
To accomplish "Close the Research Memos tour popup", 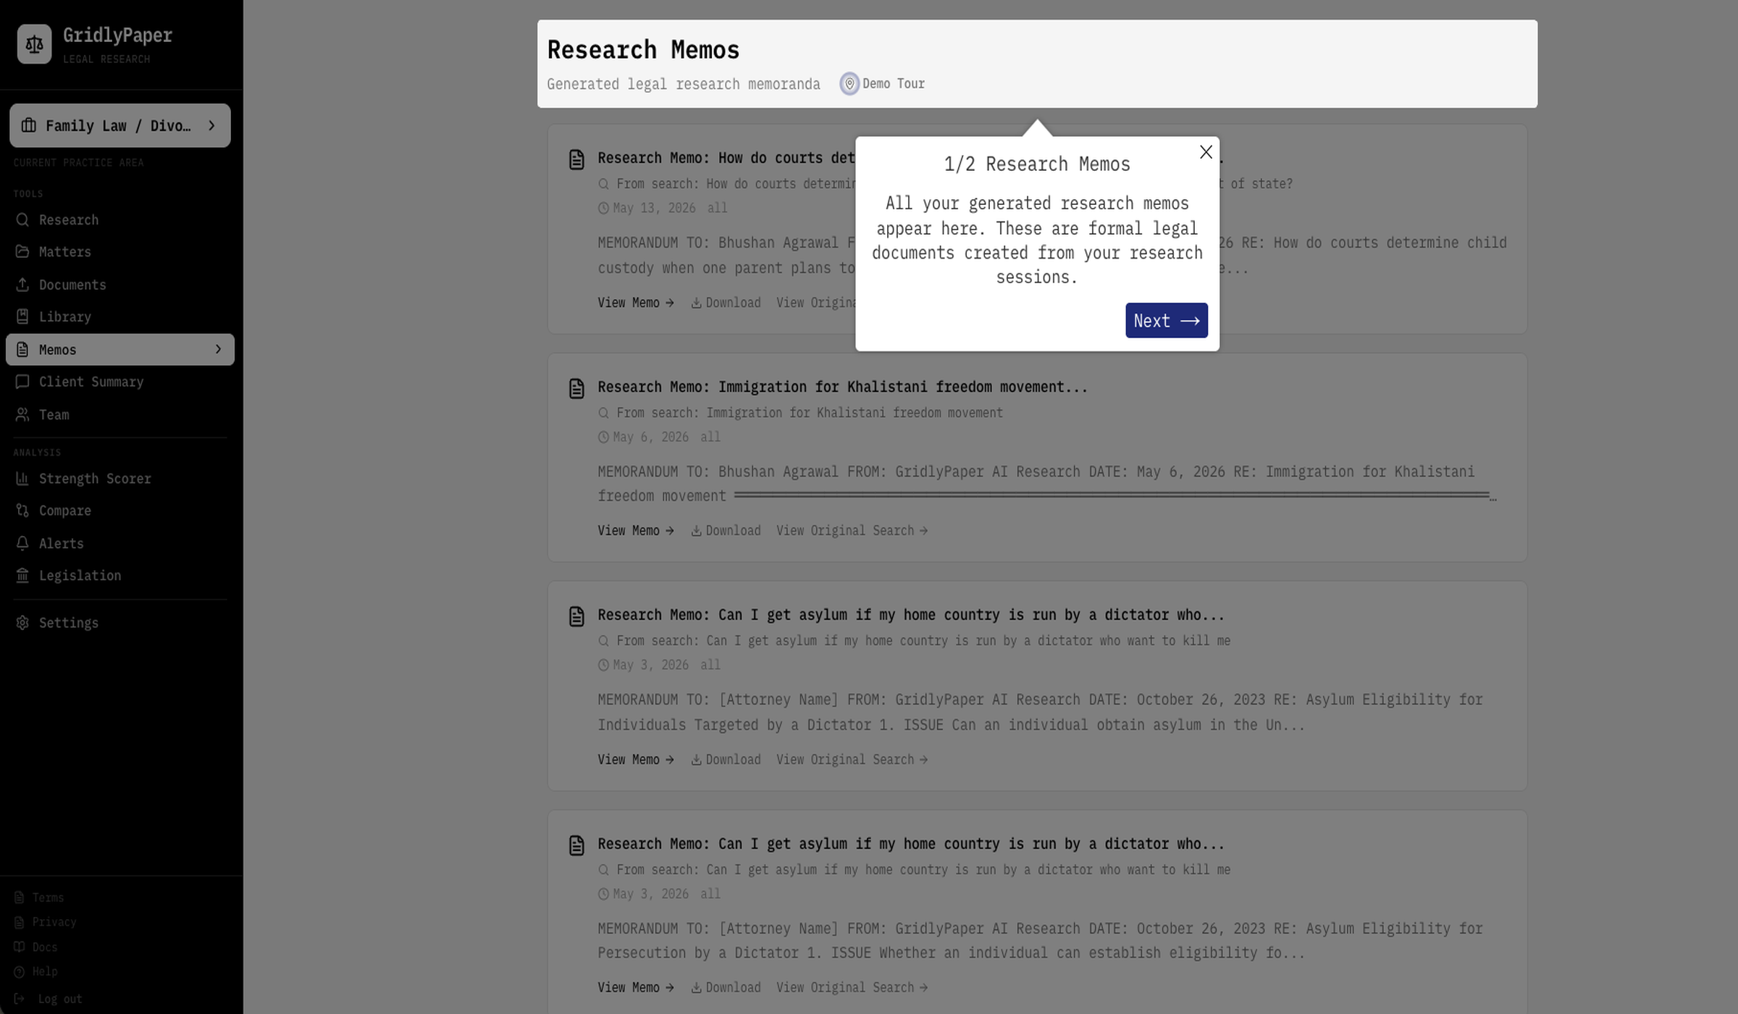I will [1206, 152].
